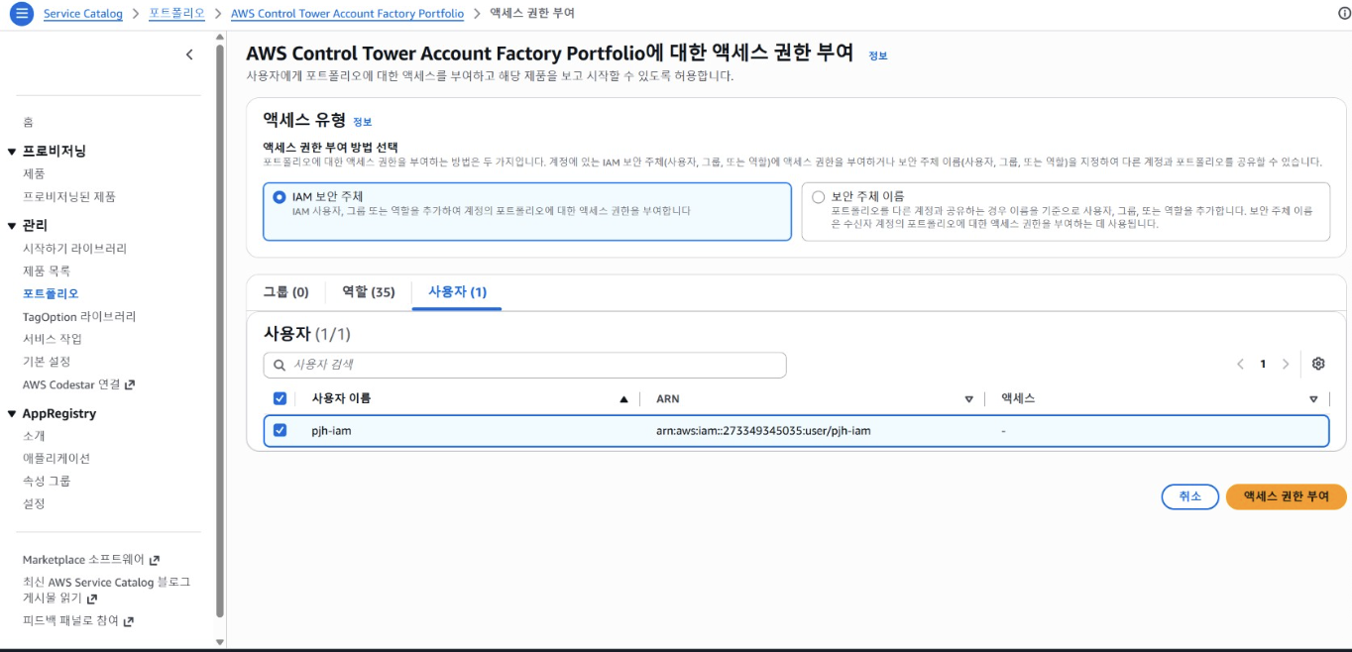The image size is (1352, 652).
Task: Open table preferences gear icon
Action: pyautogui.click(x=1318, y=364)
